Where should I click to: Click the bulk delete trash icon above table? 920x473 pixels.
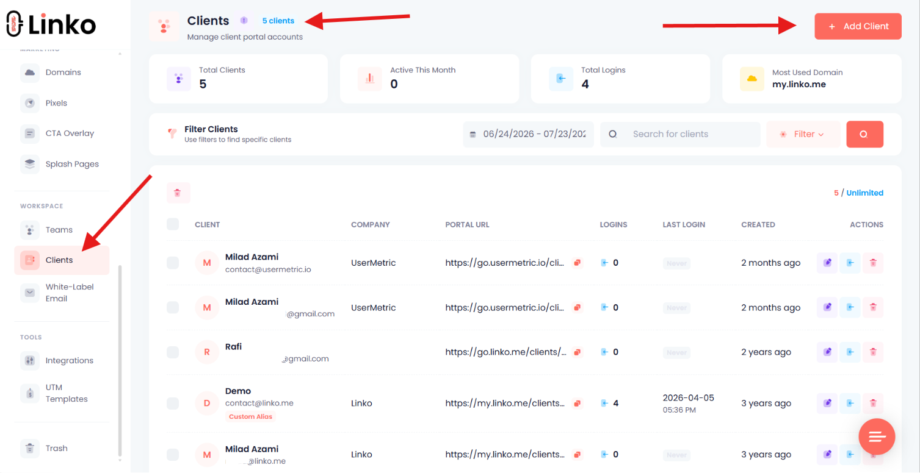tap(178, 193)
